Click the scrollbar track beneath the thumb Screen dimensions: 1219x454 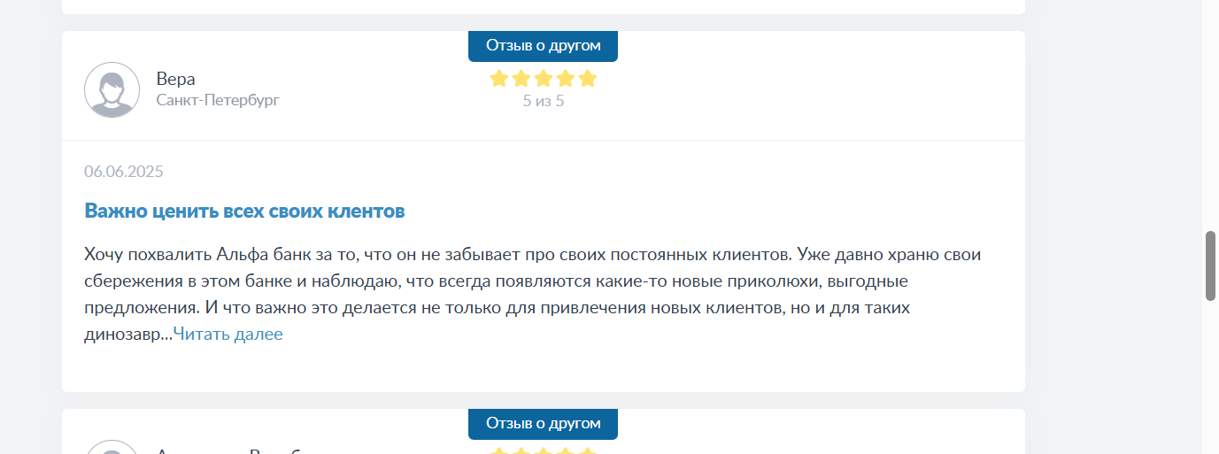(x=1210, y=377)
